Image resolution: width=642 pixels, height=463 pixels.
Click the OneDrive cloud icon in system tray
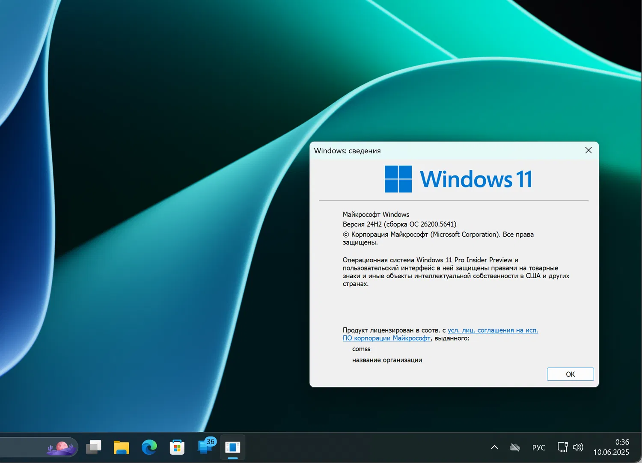[514, 447]
